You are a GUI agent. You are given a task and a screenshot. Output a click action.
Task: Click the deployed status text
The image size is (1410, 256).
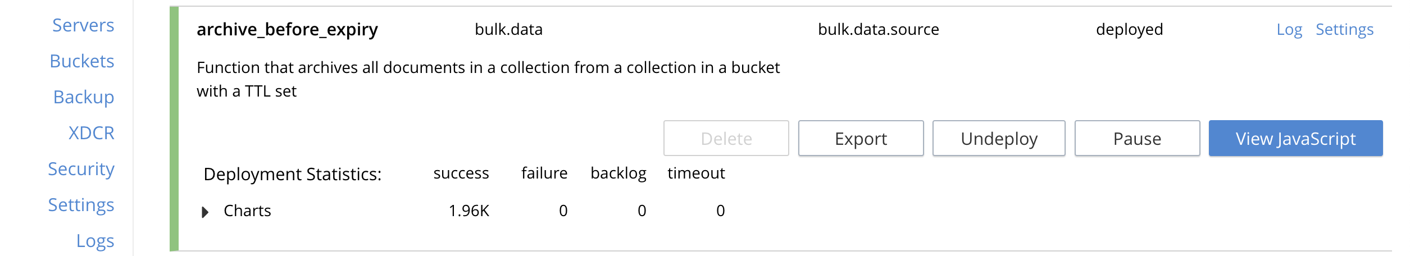(x=1129, y=29)
